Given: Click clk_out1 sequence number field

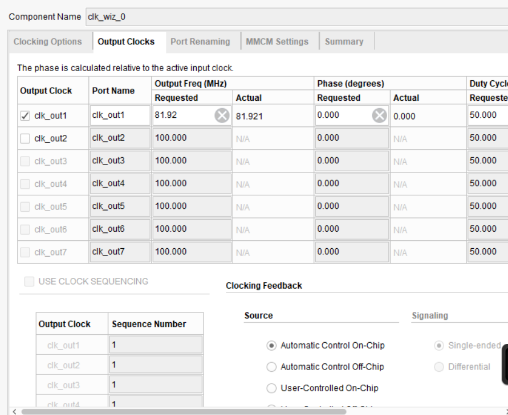Looking at the screenshot, I should pos(156,345).
